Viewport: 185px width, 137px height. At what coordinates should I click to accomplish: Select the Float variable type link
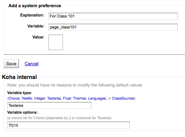[67, 98]
